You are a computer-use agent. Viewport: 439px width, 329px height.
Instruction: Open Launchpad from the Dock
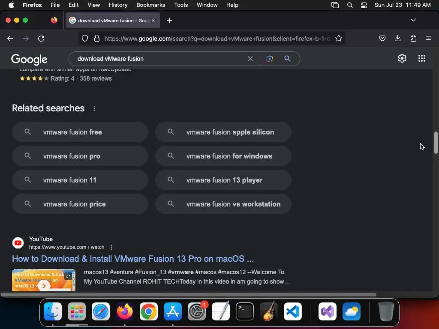(x=77, y=311)
